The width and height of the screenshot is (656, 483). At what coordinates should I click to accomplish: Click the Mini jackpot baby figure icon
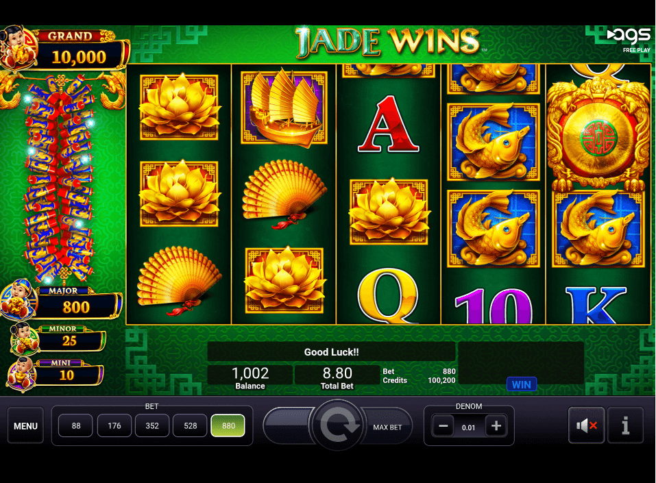coord(22,373)
